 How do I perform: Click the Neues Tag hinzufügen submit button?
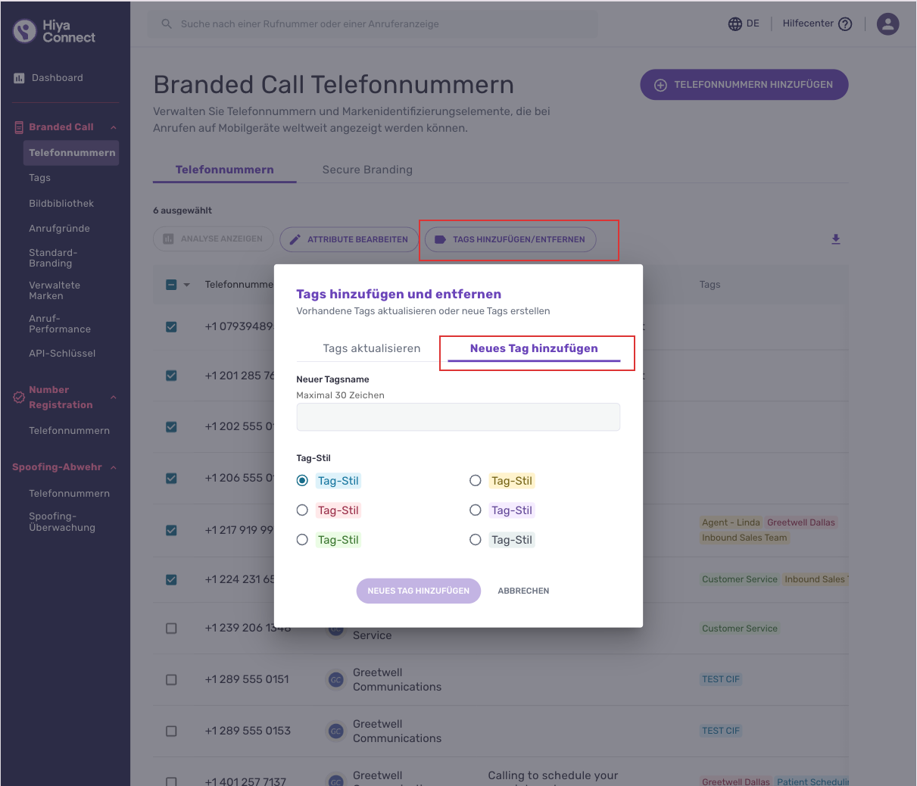click(419, 591)
